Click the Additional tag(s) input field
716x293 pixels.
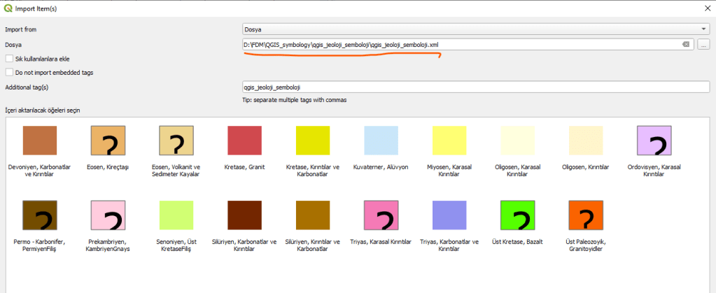(474, 87)
